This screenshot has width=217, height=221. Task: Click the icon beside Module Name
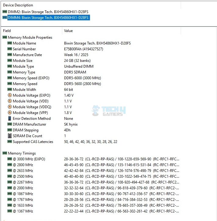(9, 43)
